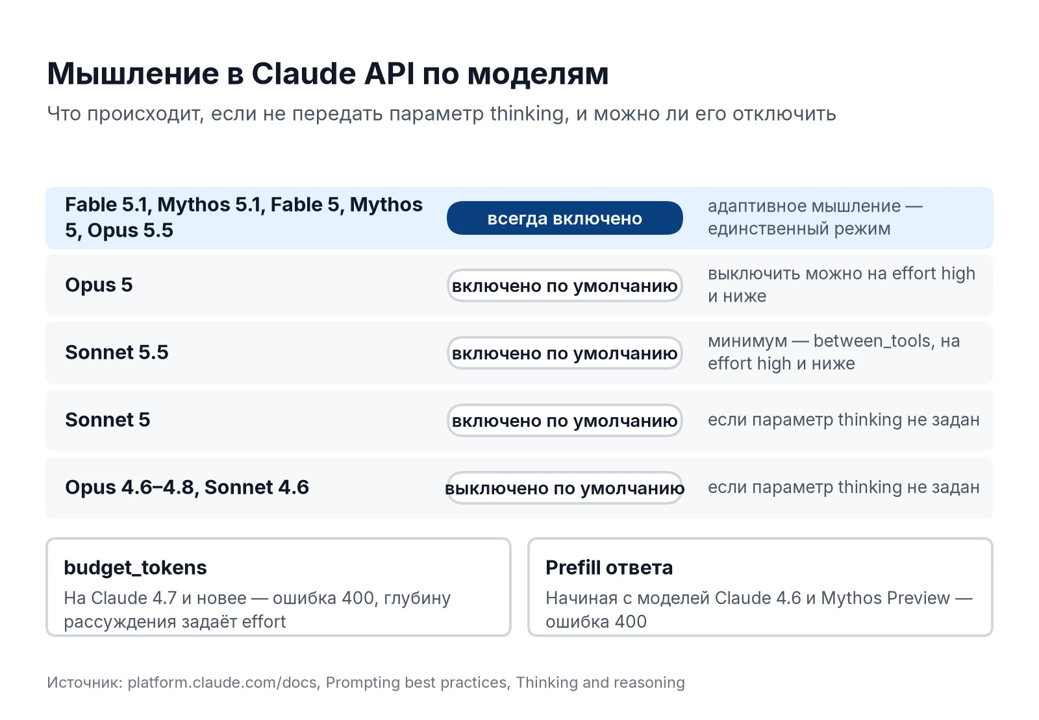Click the subtitle starting 'Что происходит, если не передать'
Screen dimensions: 1039x720
click(x=442, y=114)
